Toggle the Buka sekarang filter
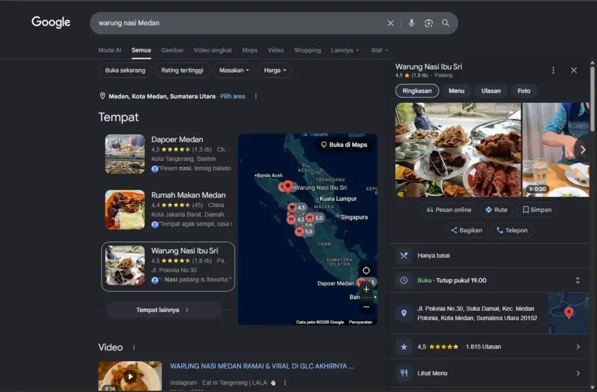This screenshot has height=392, width=597. click(x=125, y=71)
